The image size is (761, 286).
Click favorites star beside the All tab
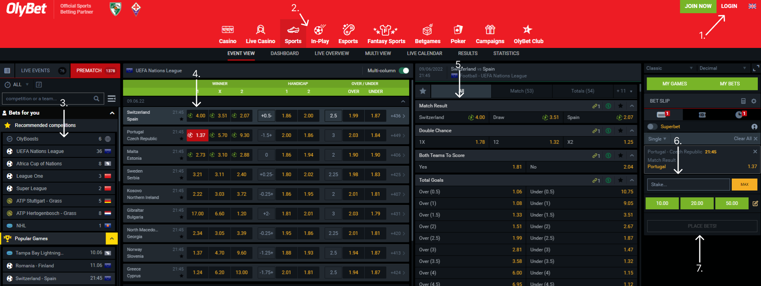(x=423, y=91)
